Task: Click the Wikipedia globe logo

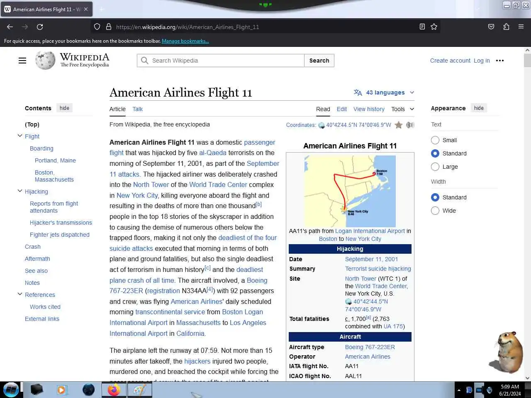Action: click(45, 61)
